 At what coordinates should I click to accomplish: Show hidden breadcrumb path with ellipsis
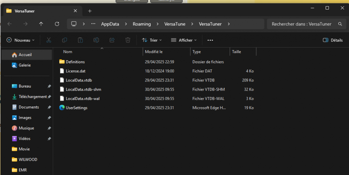tap(93, 24)
